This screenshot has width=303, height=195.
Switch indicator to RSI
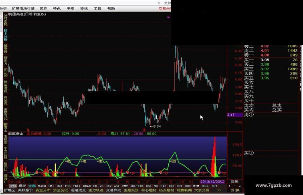[149, 186]
